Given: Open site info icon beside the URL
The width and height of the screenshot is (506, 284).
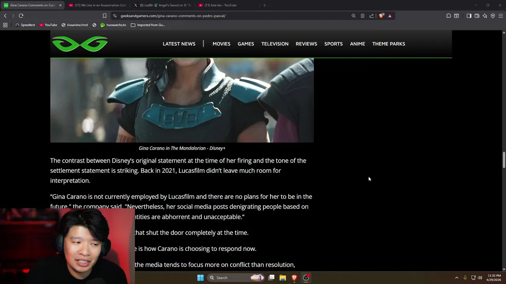Looking at the screenshot, I should pos(115,16).
